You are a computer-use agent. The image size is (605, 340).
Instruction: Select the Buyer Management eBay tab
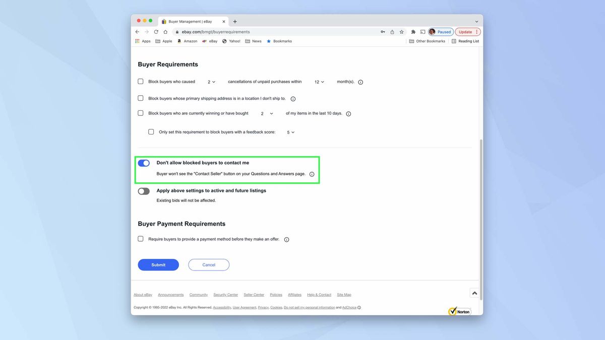click(x=193, y=22)
